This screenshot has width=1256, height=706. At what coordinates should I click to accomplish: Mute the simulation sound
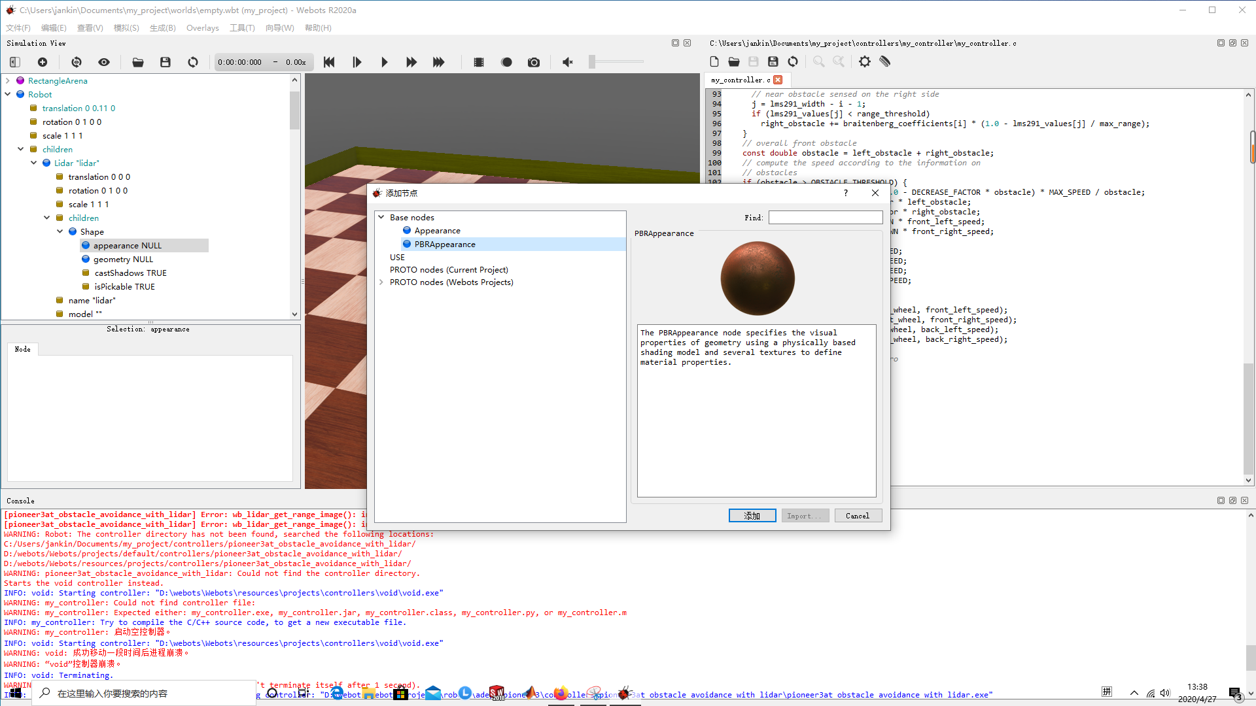click(567, 62)
